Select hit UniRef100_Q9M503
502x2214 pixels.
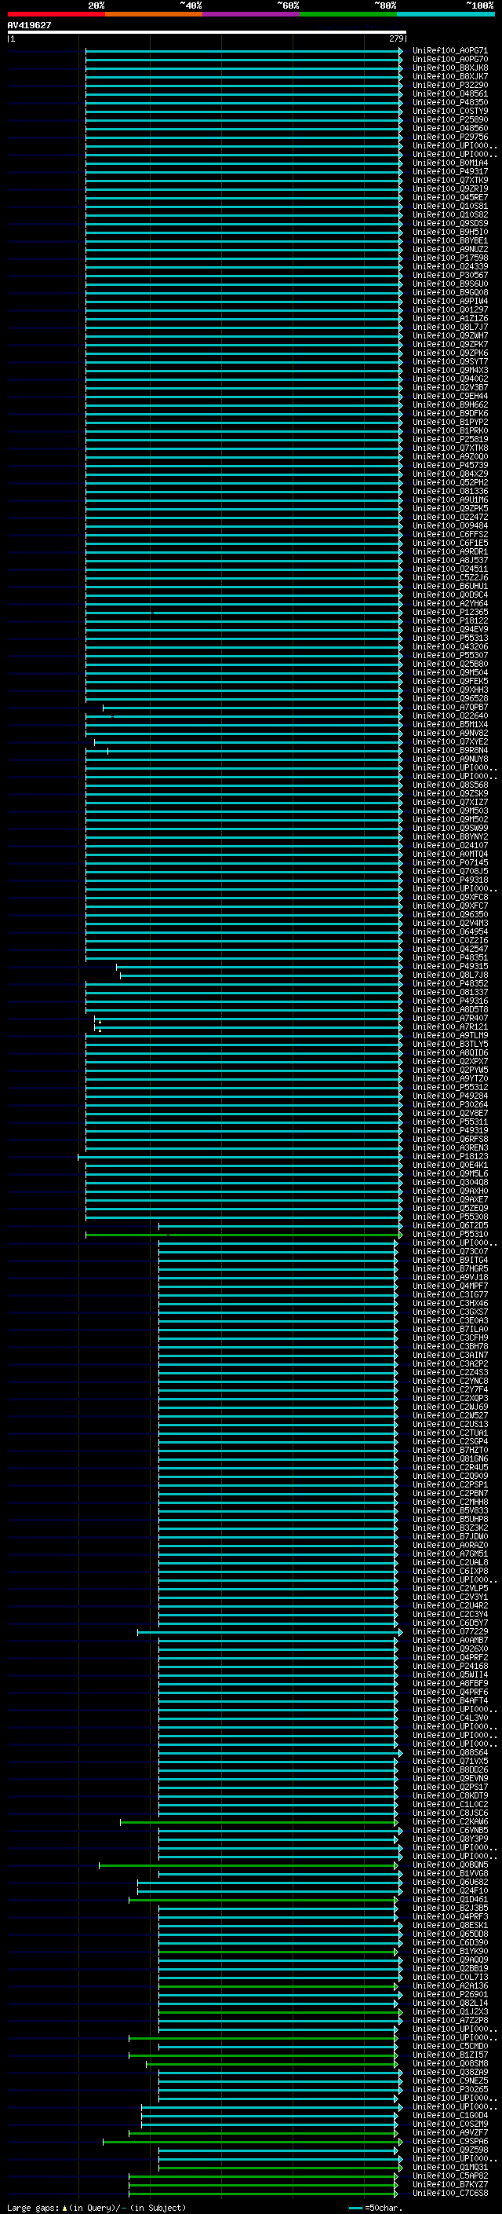point(449,811)
